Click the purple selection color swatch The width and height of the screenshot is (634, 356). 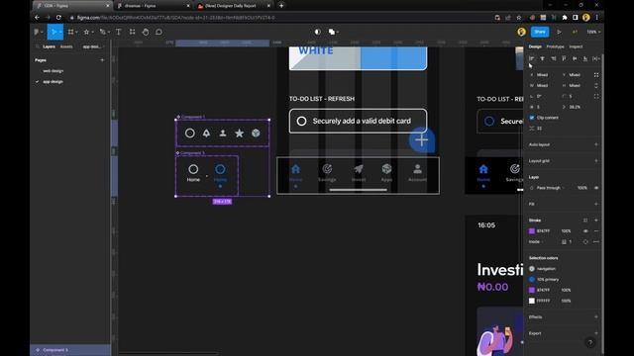click(x=532, y=290)
